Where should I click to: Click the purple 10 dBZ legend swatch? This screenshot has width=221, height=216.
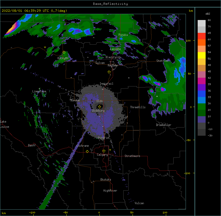(202, 120)
